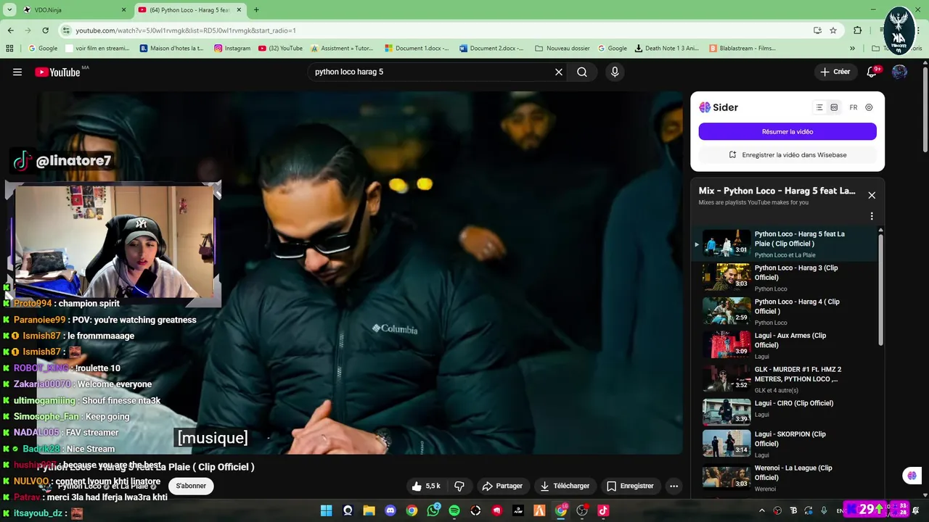Play Lagui - CIRO from playlist
The width and height of the screenshot is (929, 522).
(784, 412)
